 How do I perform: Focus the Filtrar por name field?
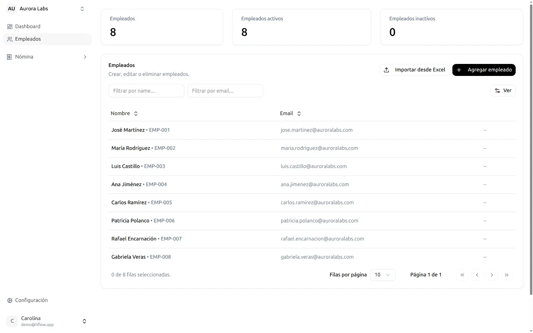pyautogui.click(x=146, y=91)
